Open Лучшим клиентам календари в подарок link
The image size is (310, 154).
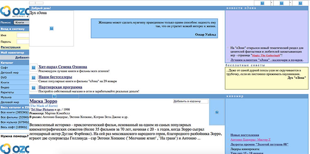267,60
